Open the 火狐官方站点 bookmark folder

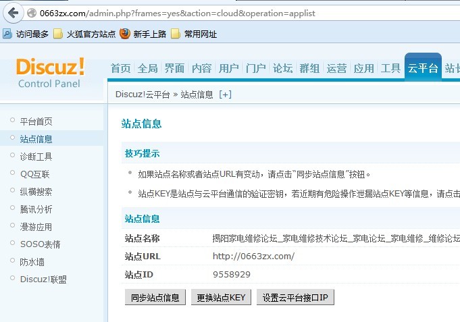84,34
